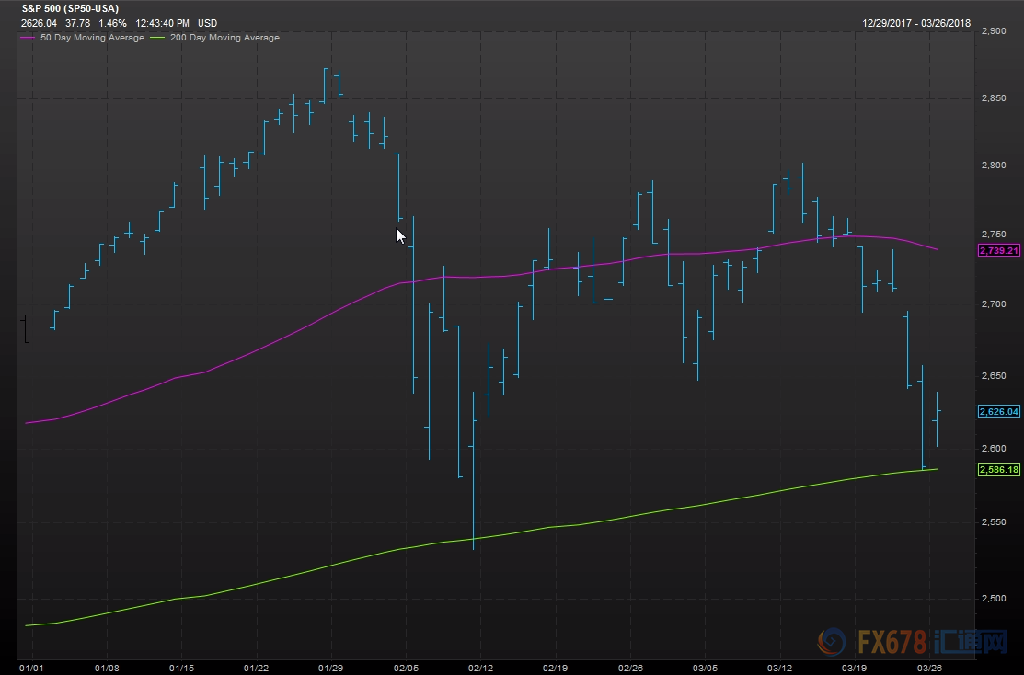Click the 2,900 label on the price axis
The width and height of the screenshot is (1024, 675).
994,30
